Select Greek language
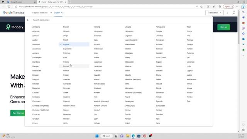Viewport: 247px width, 139px height. [x=66, y=93]
